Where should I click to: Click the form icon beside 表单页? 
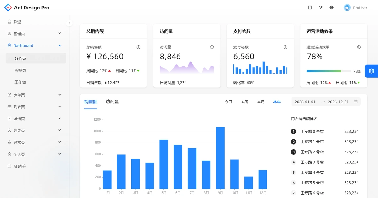(x=9, y=95)
